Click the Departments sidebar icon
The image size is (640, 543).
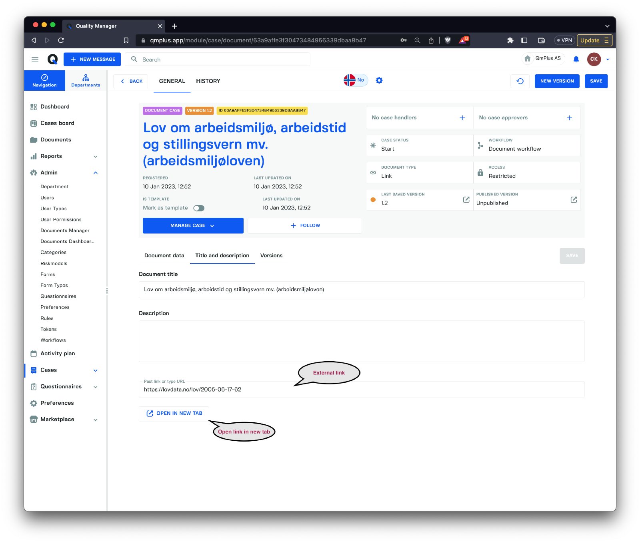click(86, 80)
